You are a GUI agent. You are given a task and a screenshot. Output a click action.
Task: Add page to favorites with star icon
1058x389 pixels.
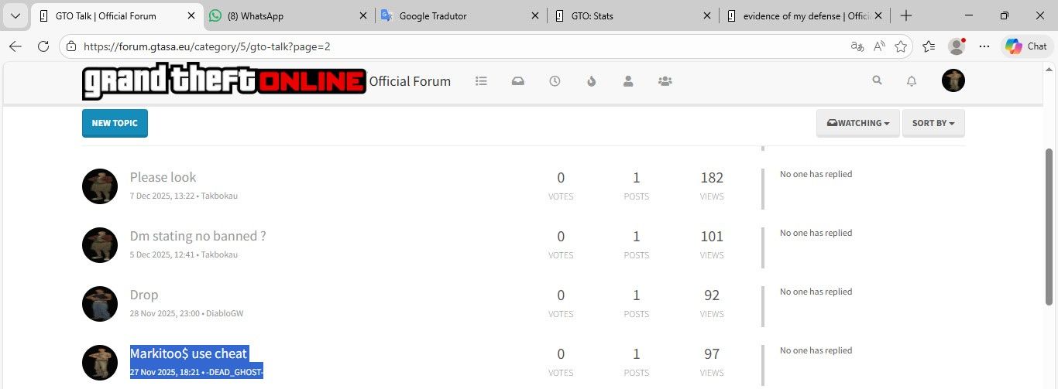point(901,46)
